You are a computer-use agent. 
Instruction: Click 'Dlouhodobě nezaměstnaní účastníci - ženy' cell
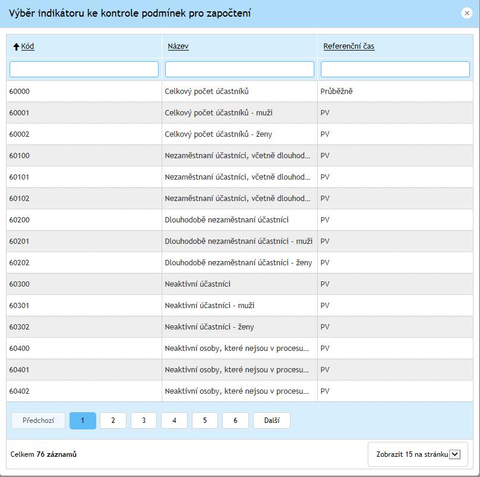238,263
